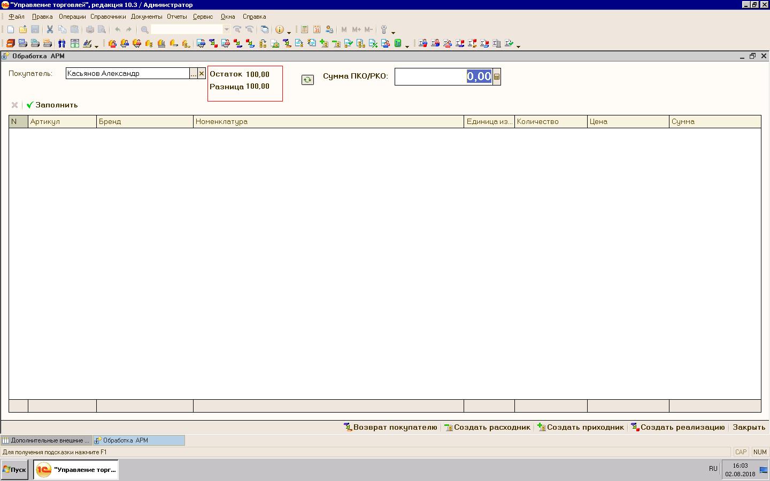
Task: Open the calculator toolbar icon
Action: click(304, 30)
